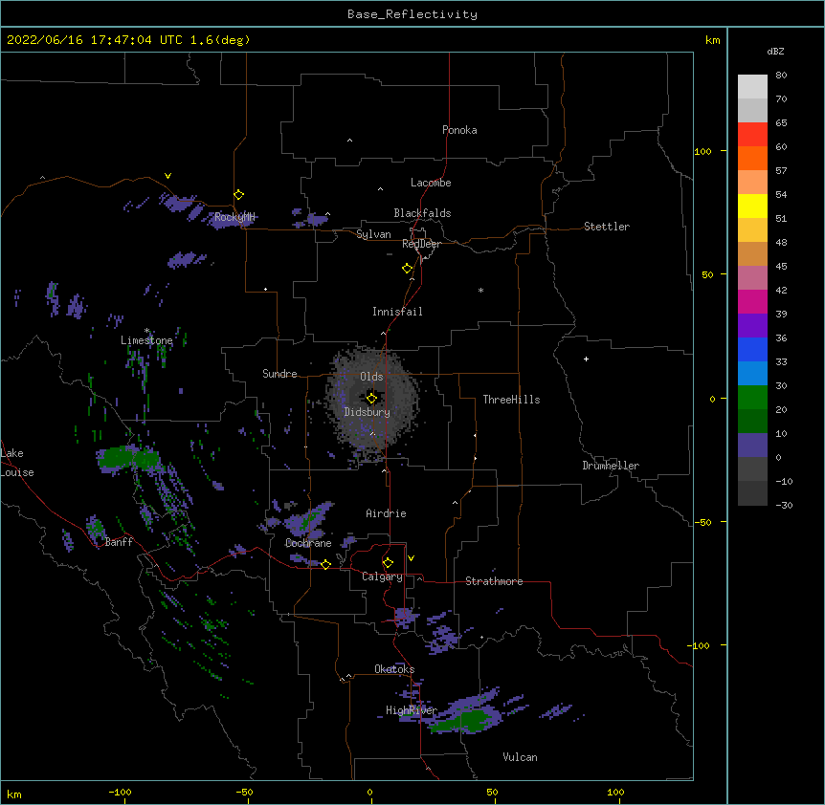
Task: Click the Lacombe city label
Action: tap(431, 183)
